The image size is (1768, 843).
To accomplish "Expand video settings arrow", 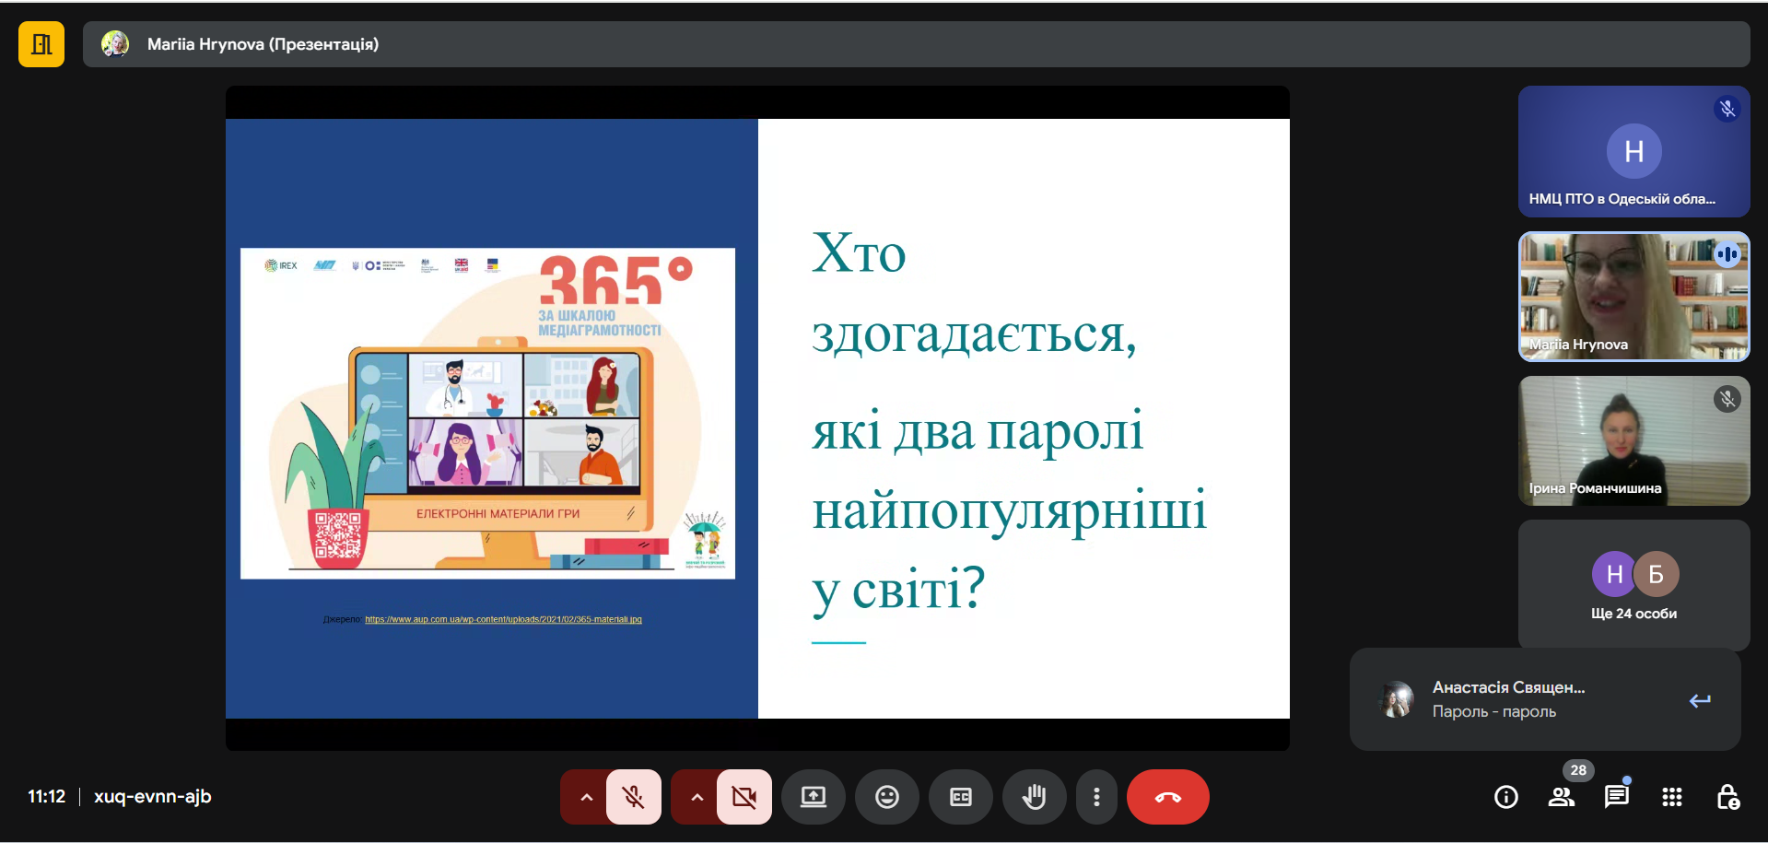I will (x=697, y=797).
